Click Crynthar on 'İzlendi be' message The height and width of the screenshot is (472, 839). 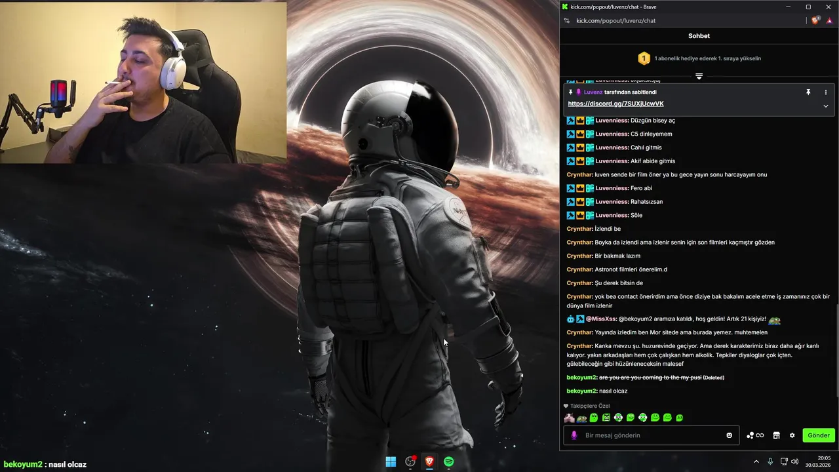point(579,229)
